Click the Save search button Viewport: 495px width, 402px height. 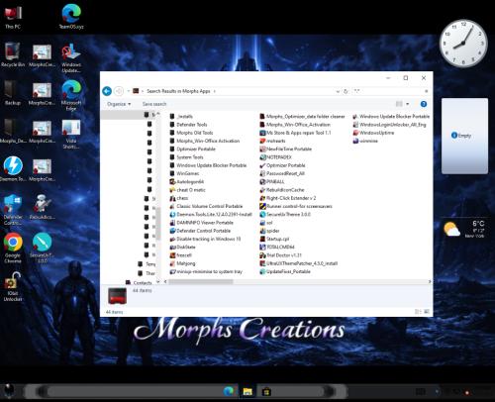(154, 104)
